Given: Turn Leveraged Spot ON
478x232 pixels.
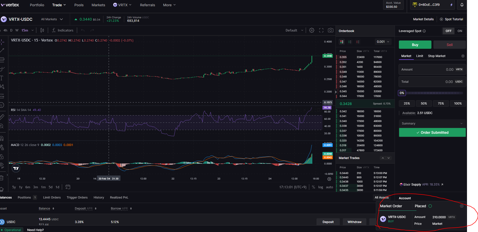Looking at the screenshot, I should point(460,31).
